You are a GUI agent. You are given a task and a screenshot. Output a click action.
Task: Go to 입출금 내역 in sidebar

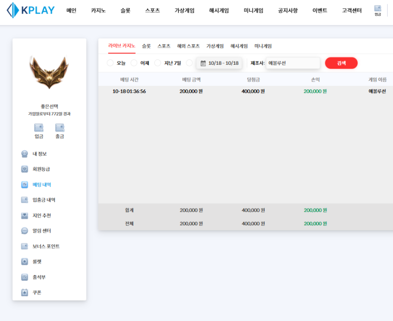44,200
